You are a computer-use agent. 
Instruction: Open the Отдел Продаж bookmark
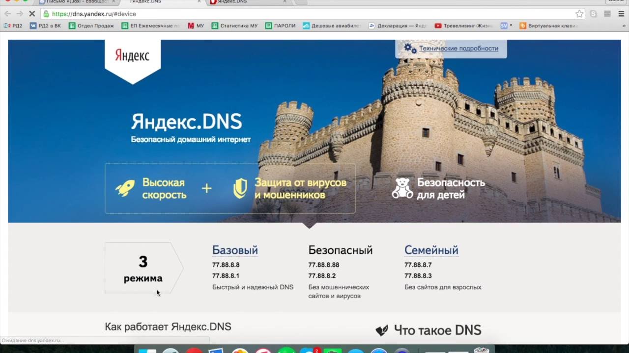click(91, 25)
